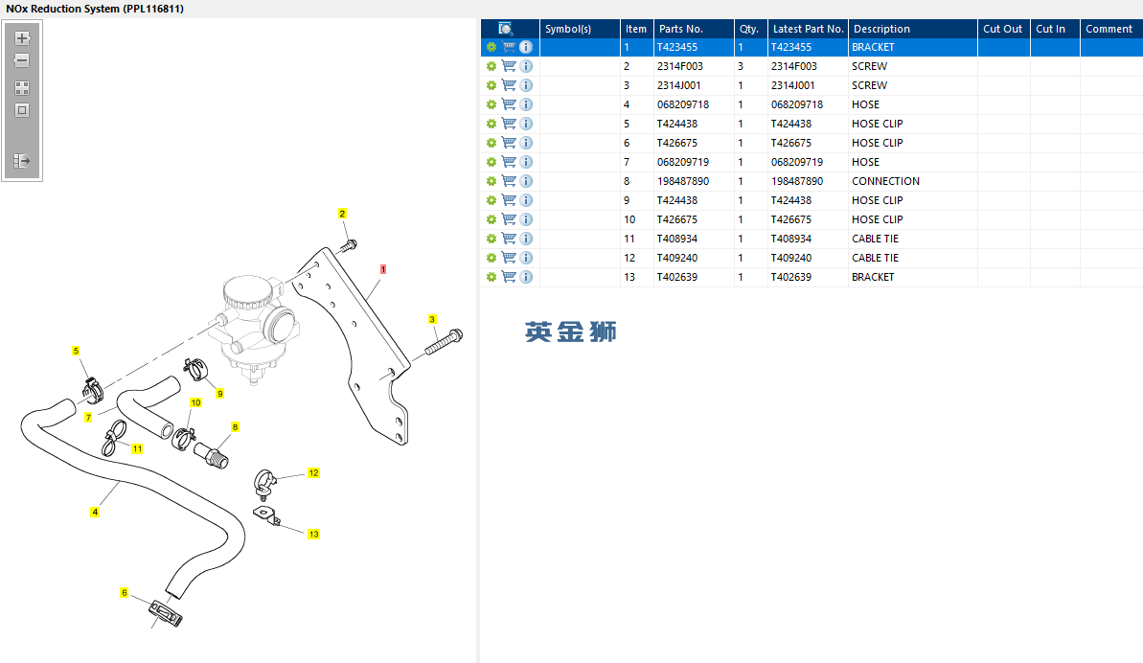Open info for item 11 CABLE TIE
Screen dimensions: 1143x663
pyautogui.click(x=526, y=239)
